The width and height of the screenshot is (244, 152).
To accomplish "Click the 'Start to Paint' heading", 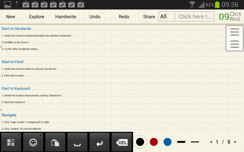I will point(12,62).
